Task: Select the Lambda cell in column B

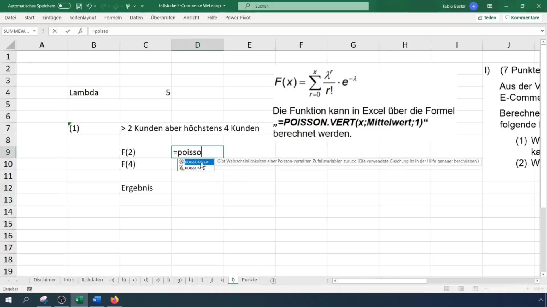Action: tap(94, 92)
